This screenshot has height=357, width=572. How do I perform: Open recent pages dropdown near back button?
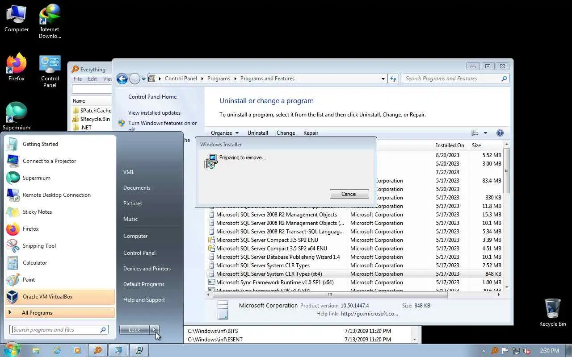coord(143,79)
